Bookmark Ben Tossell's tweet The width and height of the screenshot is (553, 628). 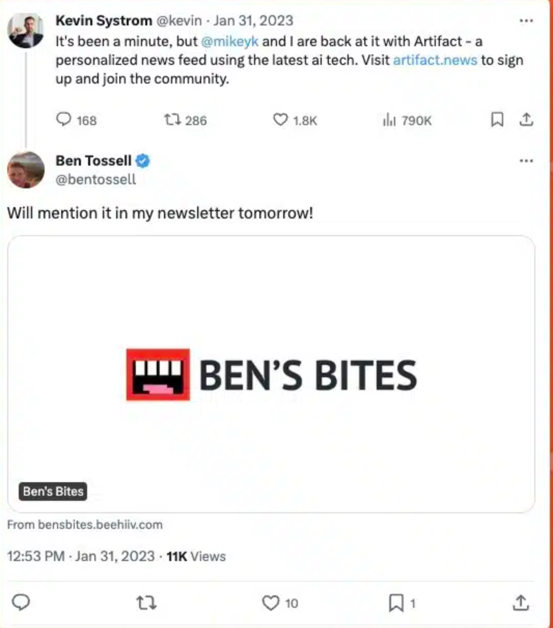tap(396, 603)
